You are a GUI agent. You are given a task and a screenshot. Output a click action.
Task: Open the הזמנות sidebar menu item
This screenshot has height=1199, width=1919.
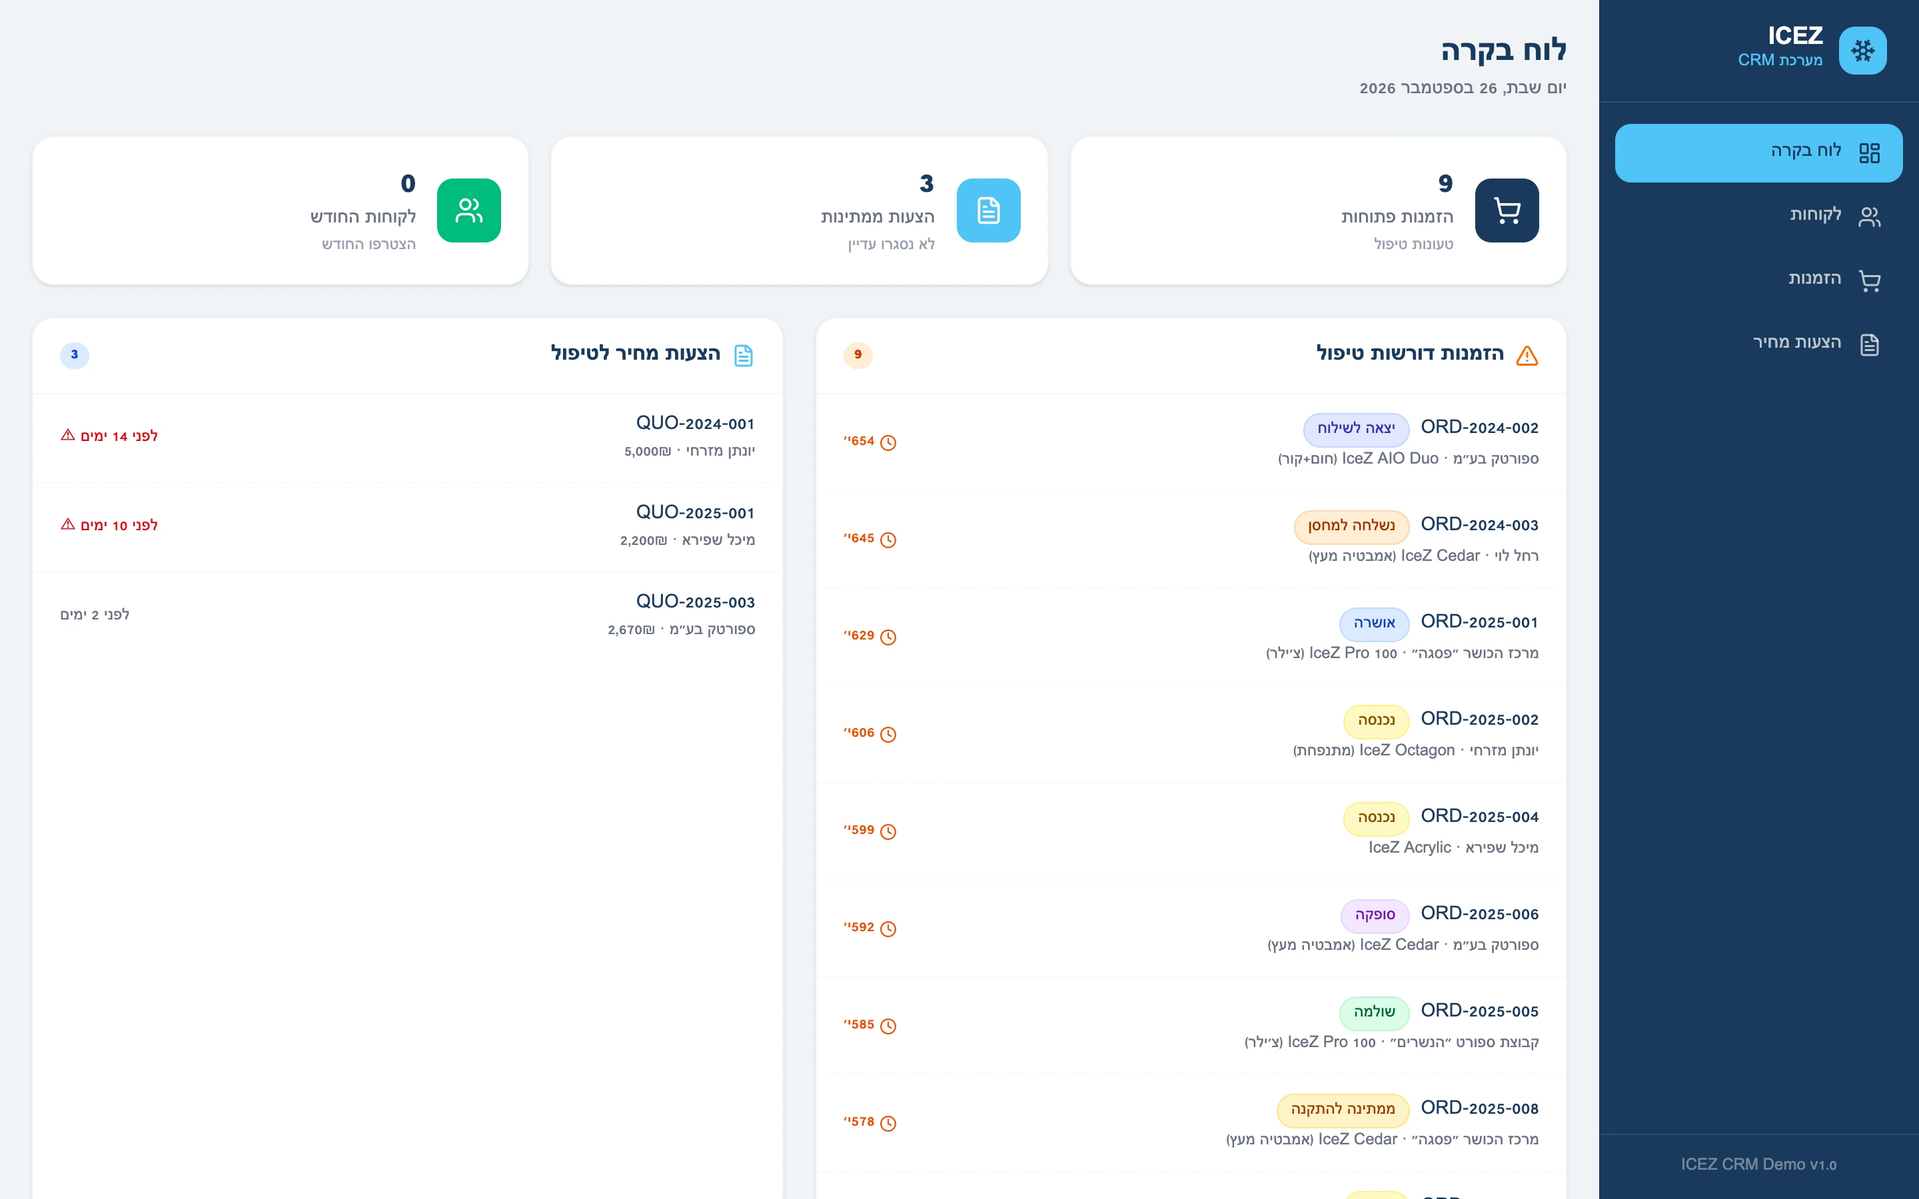tap(1758, 280)
